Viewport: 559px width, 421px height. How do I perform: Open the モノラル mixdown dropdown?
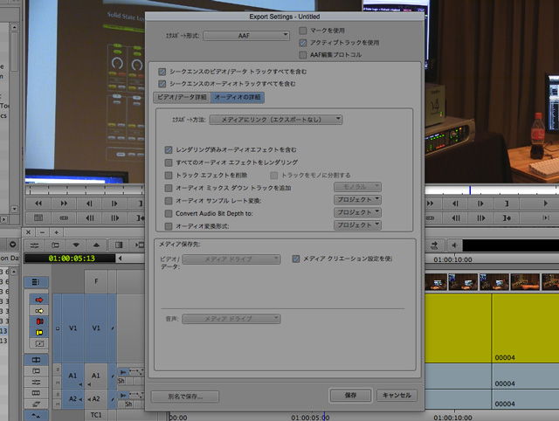coord(357,187)
